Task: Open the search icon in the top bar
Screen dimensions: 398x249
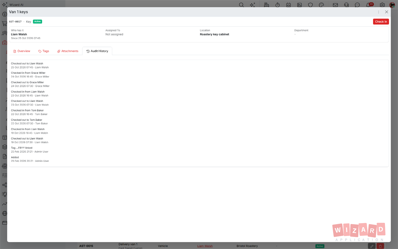Action: [x=241, y=5]
